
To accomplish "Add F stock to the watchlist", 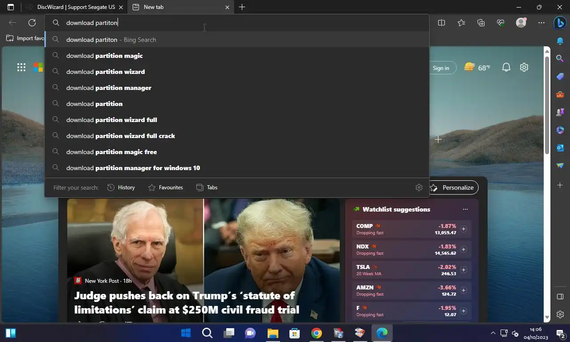I will (464, 311).
